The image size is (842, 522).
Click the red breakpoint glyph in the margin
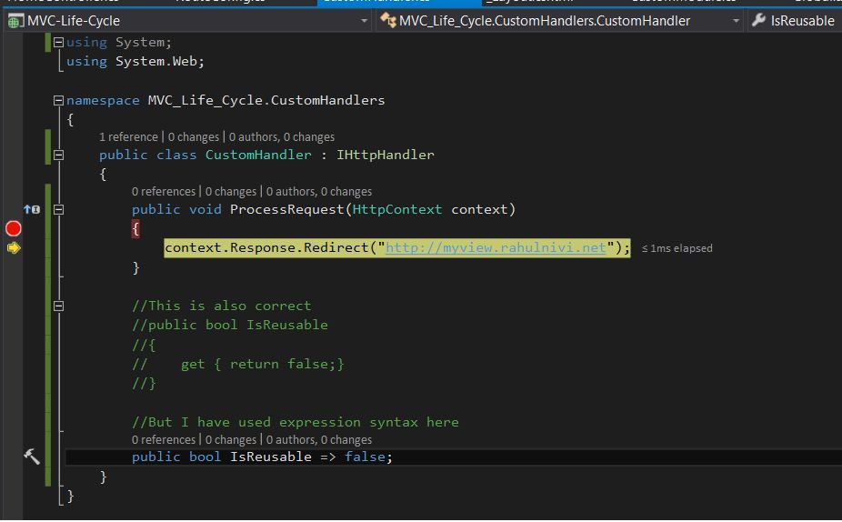tap(13, 229)
